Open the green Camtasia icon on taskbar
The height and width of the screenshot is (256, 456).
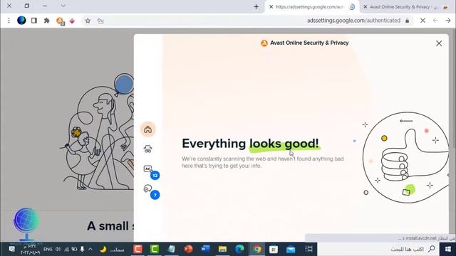pos(155,249)
